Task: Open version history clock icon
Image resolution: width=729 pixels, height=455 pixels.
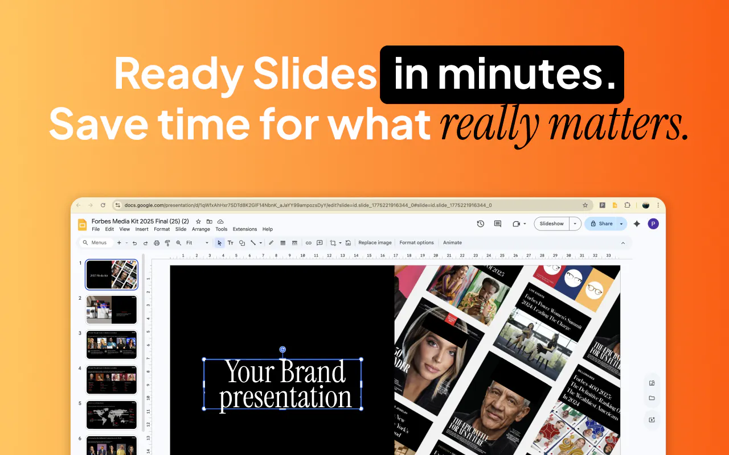Action: [x=481, y=224]
